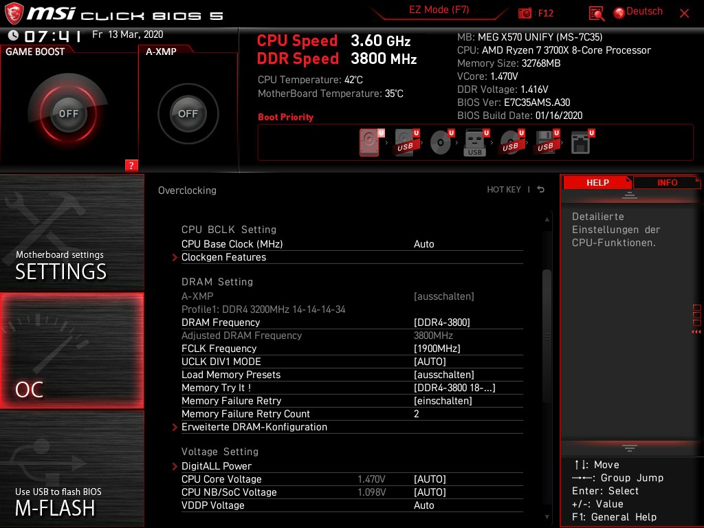Open the search magnifier icon in top bar

tap(595, 14)
